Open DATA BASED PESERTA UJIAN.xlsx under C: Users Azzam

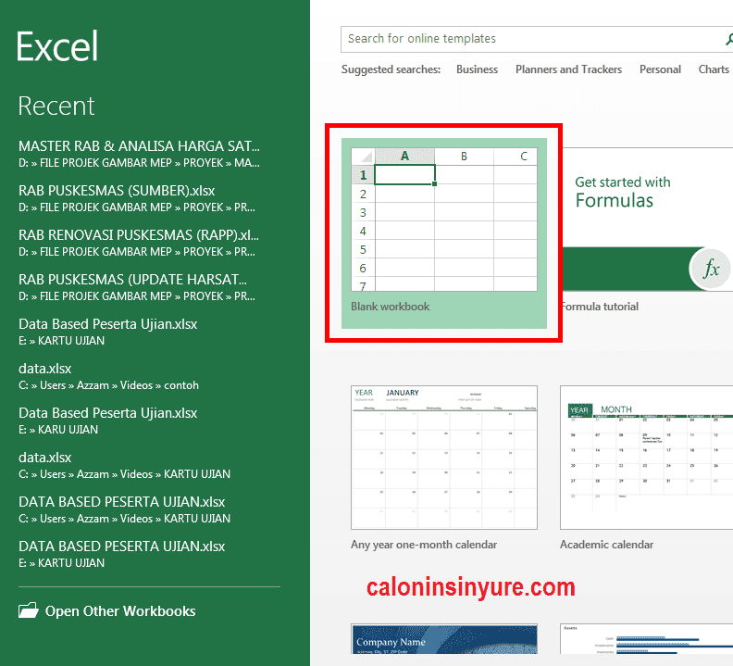click(124, 509)
